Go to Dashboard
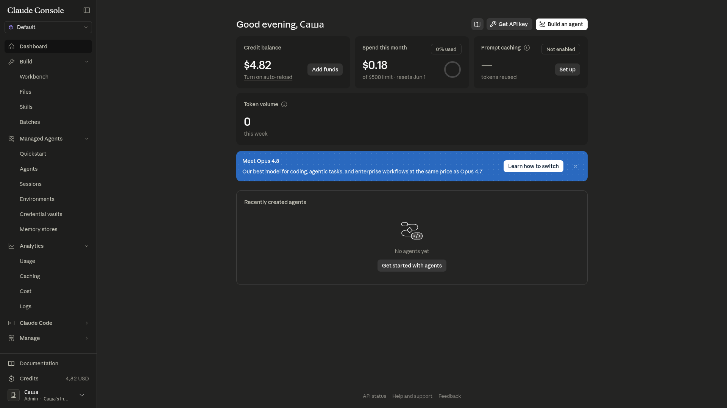The width and height of the screenshot is (727, 408). click(48, 46)
